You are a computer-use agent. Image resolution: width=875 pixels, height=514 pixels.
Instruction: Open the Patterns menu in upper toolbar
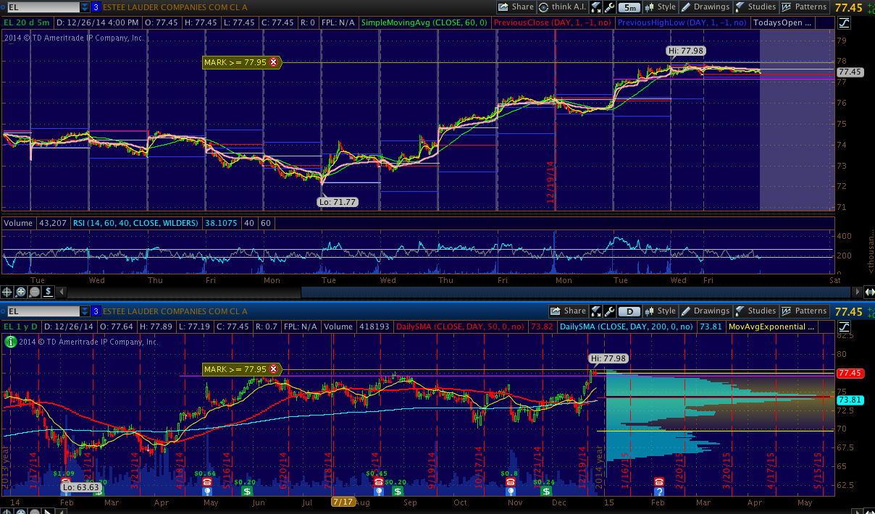click(x=803, y=7)
